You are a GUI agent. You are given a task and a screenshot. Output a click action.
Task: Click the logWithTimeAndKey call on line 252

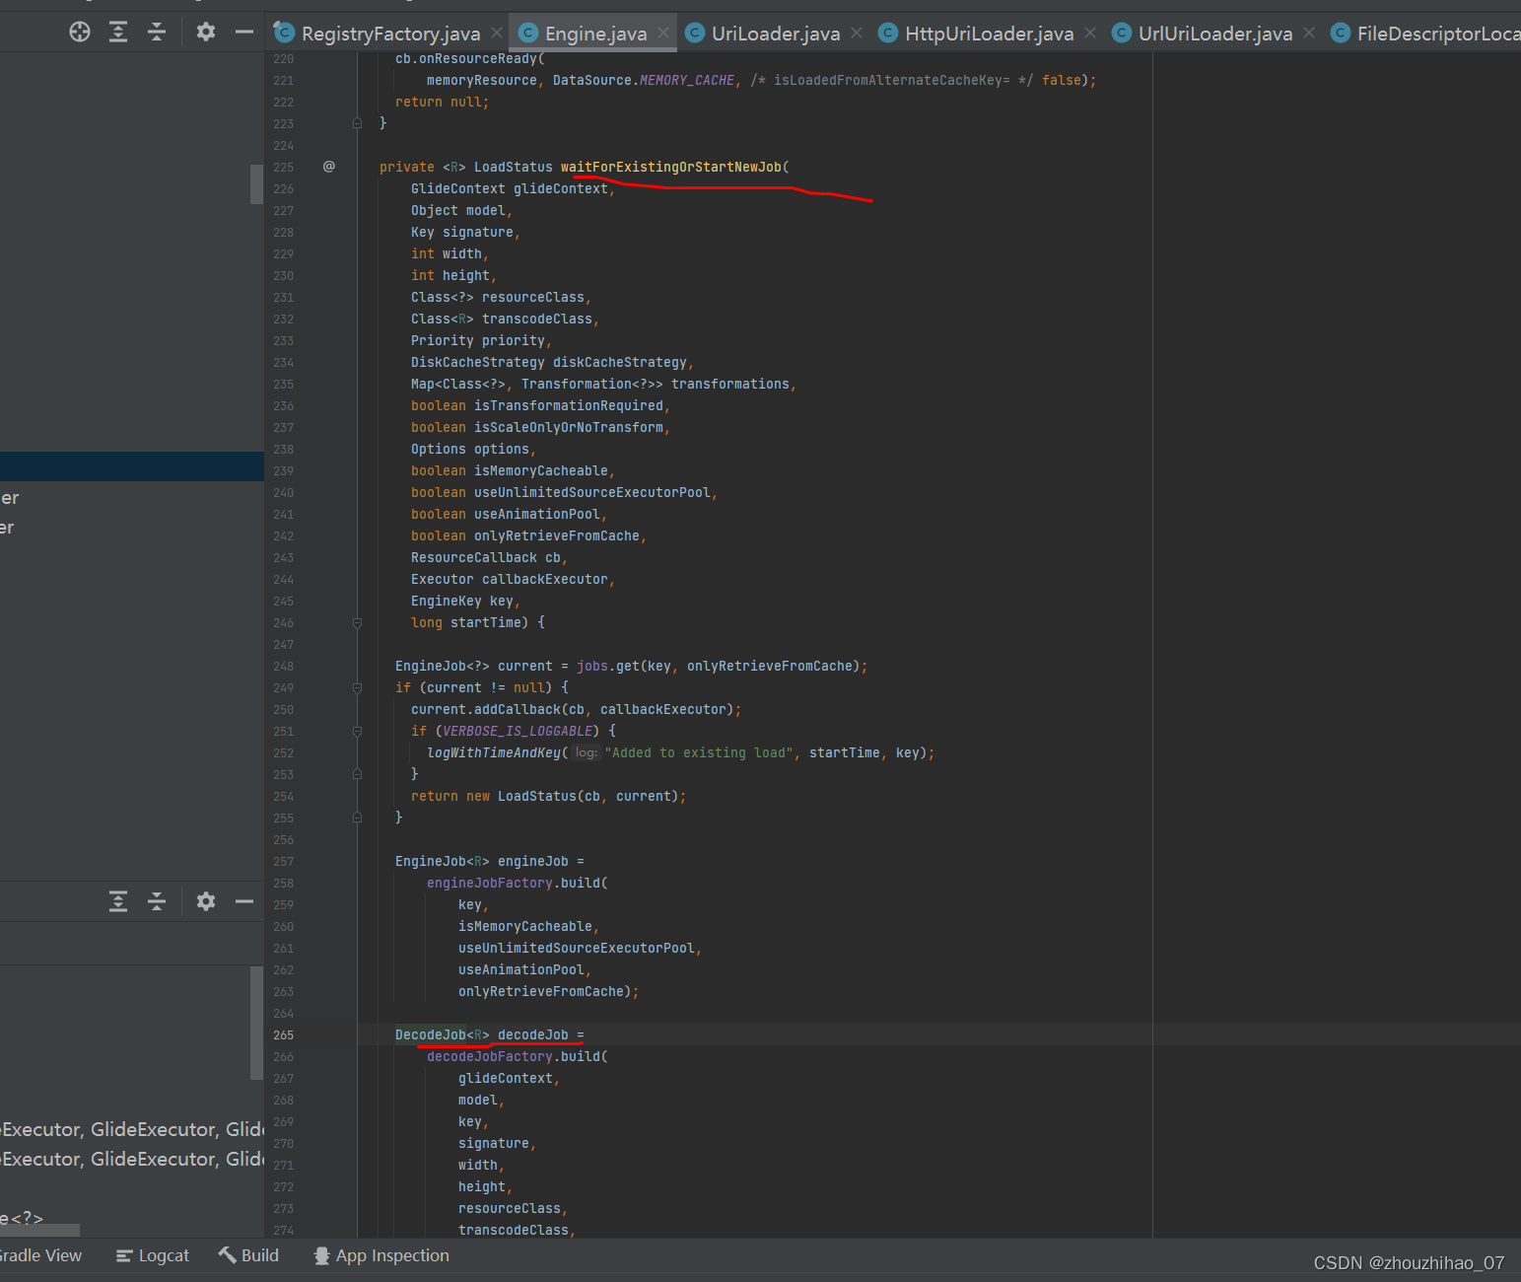click(494, 752)
